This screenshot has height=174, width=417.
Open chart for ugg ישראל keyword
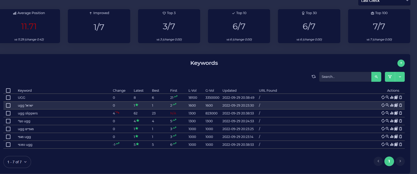pos(392,105)
